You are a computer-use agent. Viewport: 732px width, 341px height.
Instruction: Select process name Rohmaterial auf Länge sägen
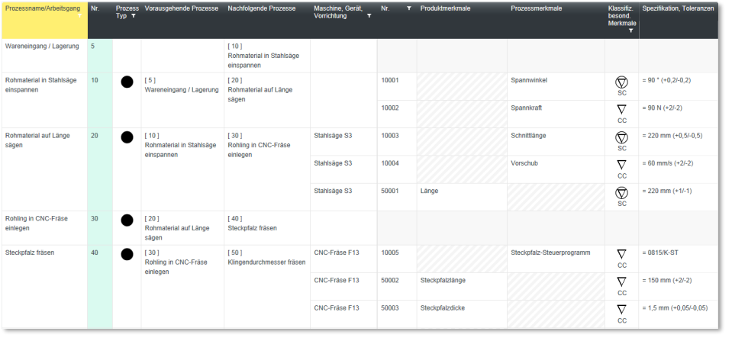point(37,140)
